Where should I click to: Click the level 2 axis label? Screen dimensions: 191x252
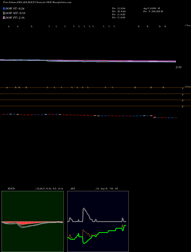point(183,107)
